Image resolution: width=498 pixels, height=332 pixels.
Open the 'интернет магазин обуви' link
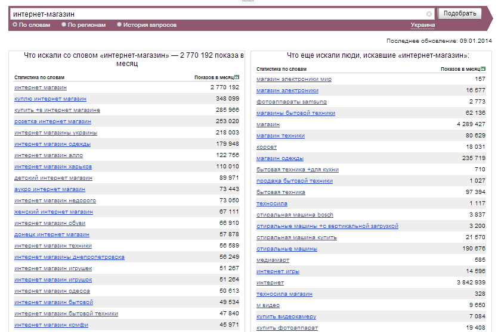pos(50,223)
